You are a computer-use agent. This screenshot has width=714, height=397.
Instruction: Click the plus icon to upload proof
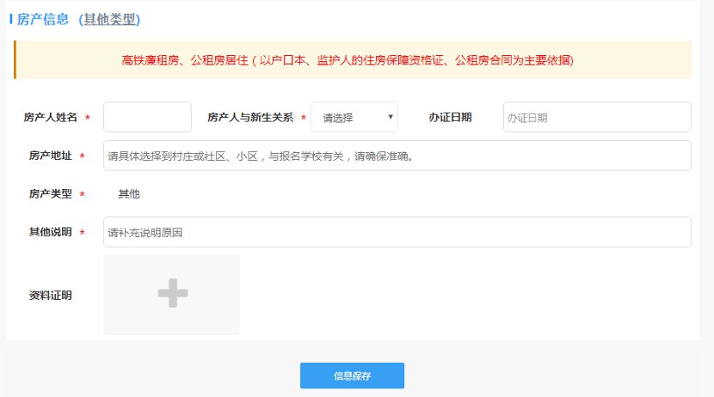pyautogui.click(x=172, y=294)
